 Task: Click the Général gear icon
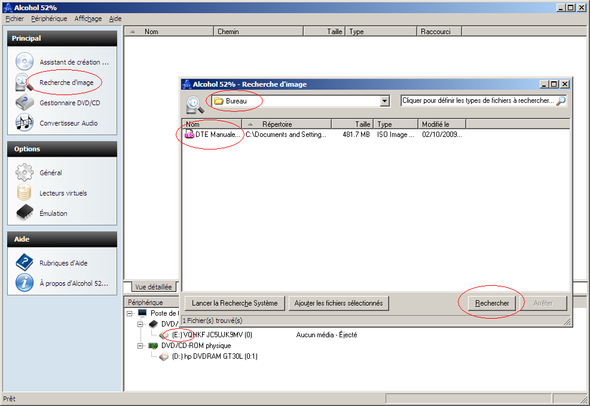pyautogui.click(x=24, y=172)
